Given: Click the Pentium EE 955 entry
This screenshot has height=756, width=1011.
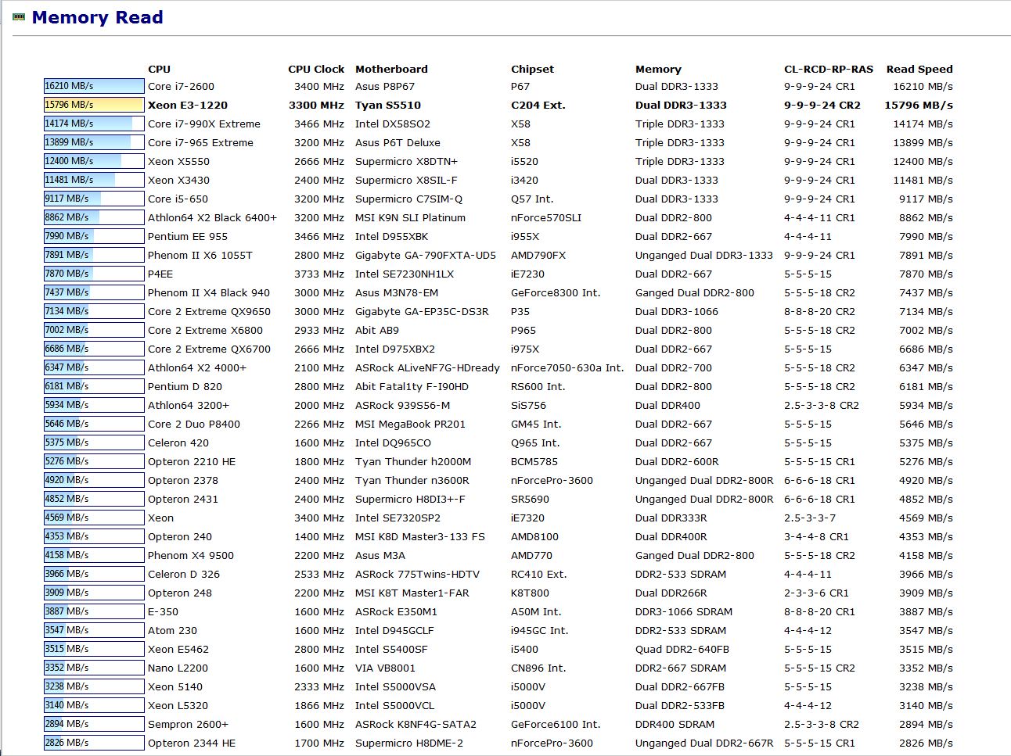Looking at the screenshot, I should (188, 237).
